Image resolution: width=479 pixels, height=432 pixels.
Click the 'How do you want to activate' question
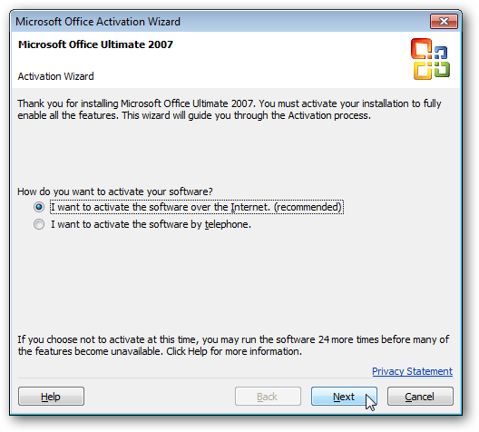pyautogui.click(x=115, y=191)
